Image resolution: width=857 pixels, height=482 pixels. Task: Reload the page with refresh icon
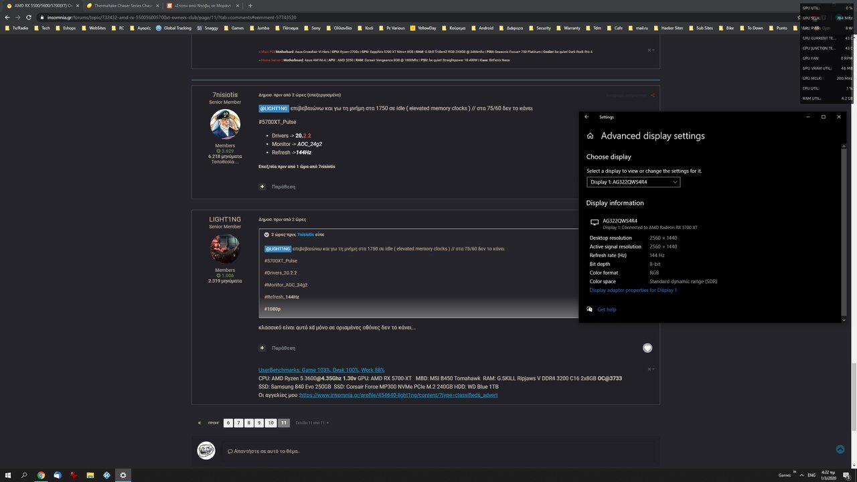(x=29, y=17)
